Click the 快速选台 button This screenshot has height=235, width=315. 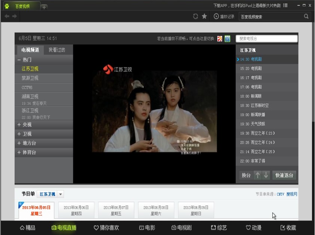(284, 175)
